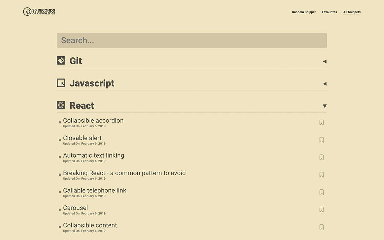Go to the Favourites page

[329, 12]
